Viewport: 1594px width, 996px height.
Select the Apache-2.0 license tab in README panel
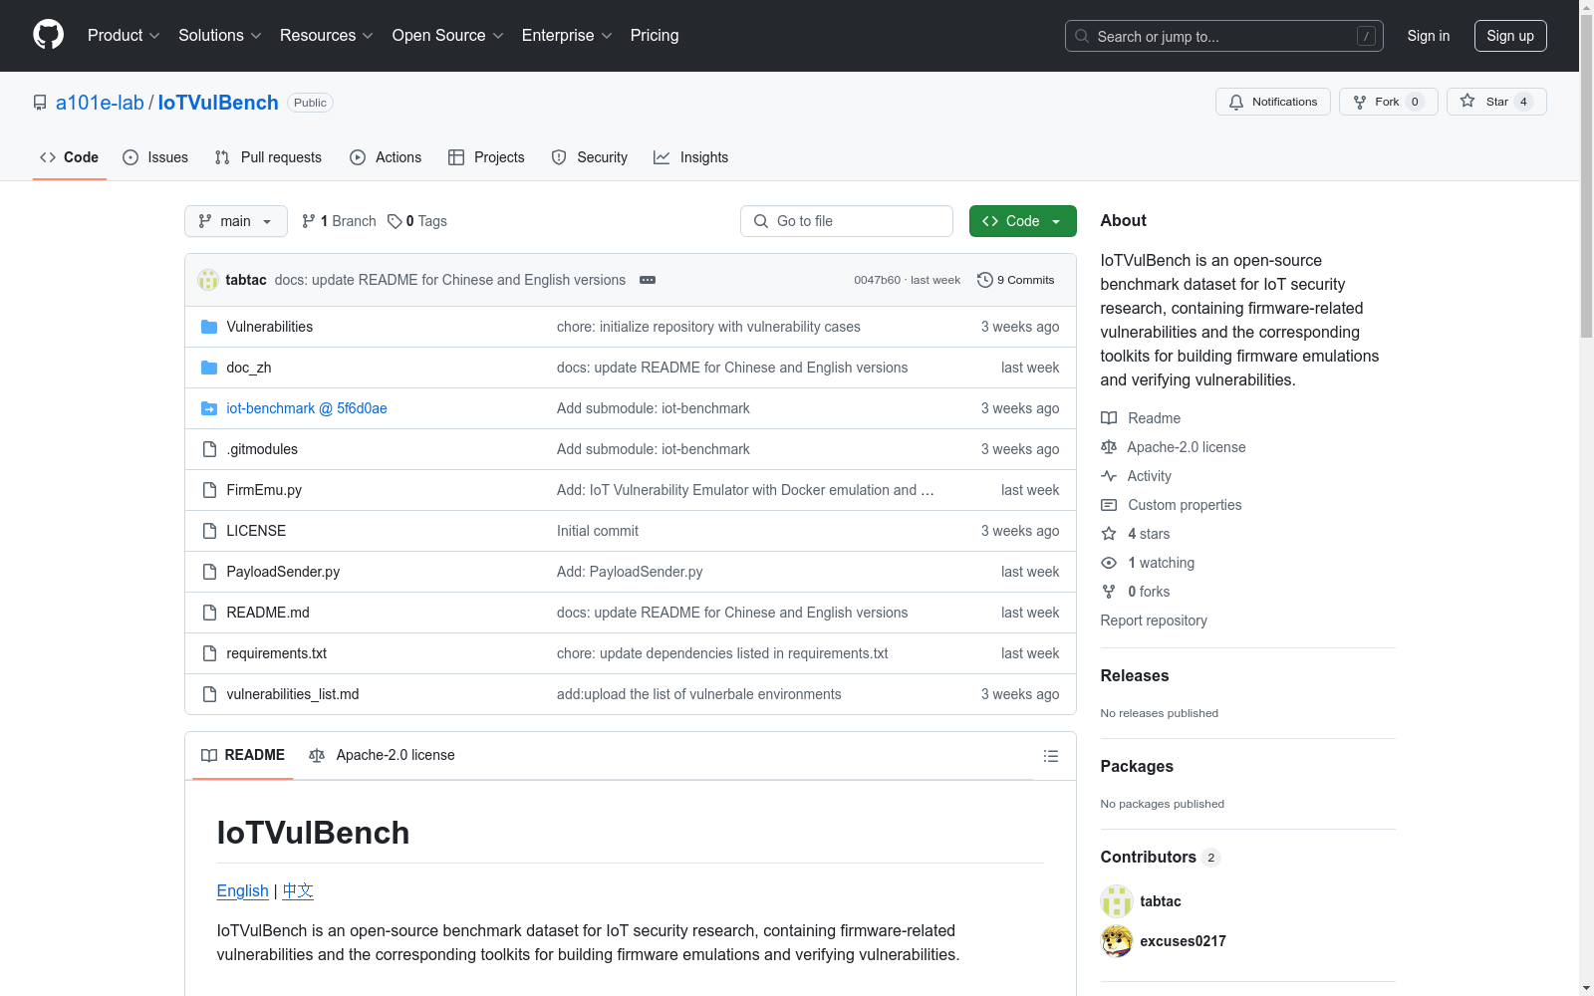point(383,755)
